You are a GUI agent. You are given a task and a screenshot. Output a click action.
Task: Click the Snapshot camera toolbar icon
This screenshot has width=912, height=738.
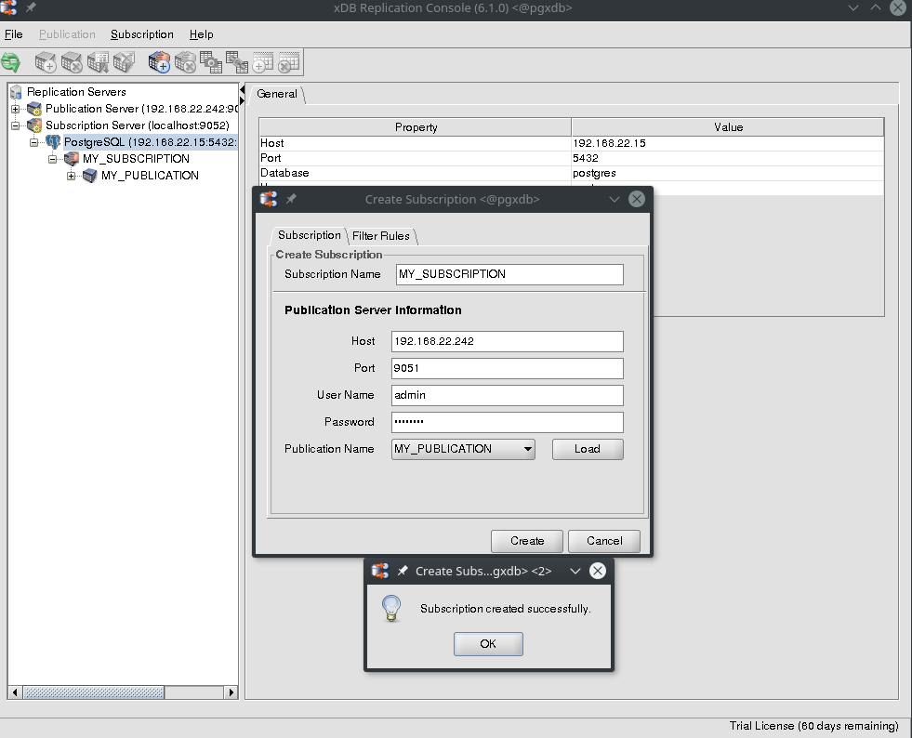211,62
